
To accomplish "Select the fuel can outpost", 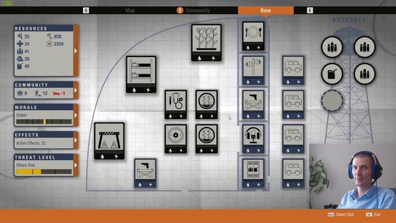I will (332, 74).
